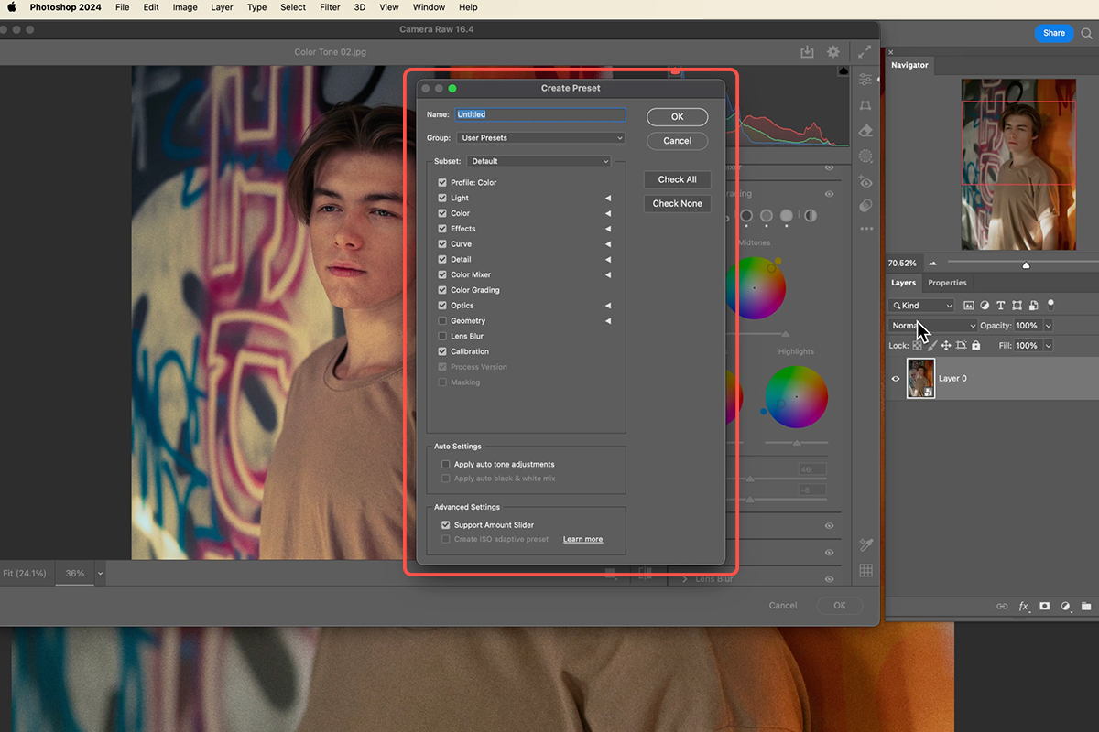Switch to the Properties tab

947,282
